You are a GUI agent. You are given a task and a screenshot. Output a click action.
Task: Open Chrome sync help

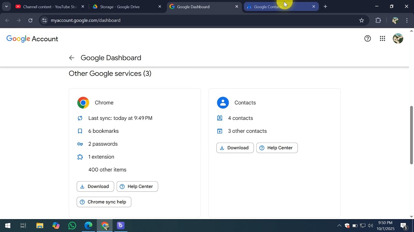click(104, 202)
